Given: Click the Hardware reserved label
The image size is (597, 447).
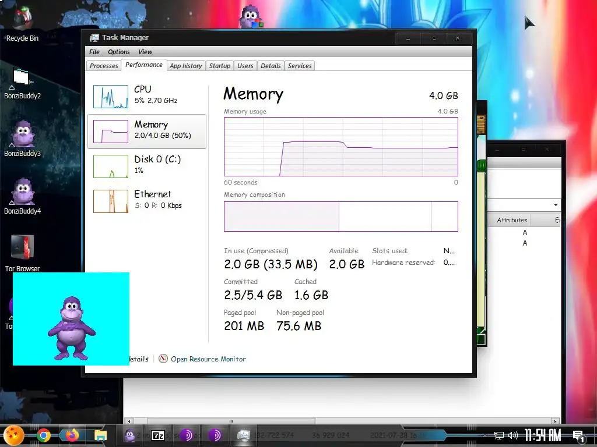Looking at the screenshot, I should coord(403,262).
